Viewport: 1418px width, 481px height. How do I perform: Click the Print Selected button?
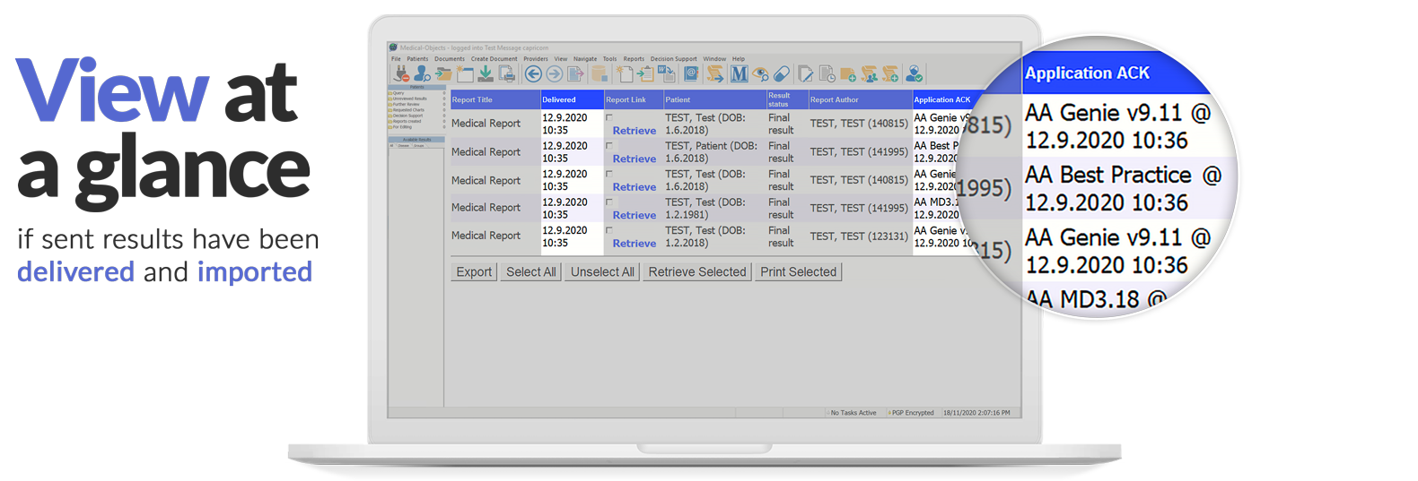pos(798,271)
